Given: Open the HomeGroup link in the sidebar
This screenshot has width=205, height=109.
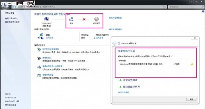Looking at the screenshot, I should point(10,98).
